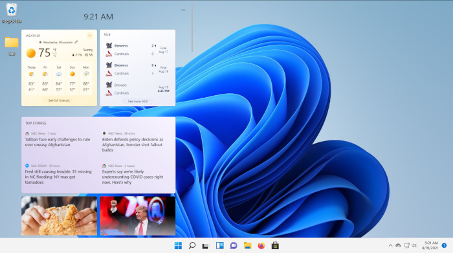Open the taskbar clock showing 8/19/2021
453x253 pixels.
click(x=430, y=245)
